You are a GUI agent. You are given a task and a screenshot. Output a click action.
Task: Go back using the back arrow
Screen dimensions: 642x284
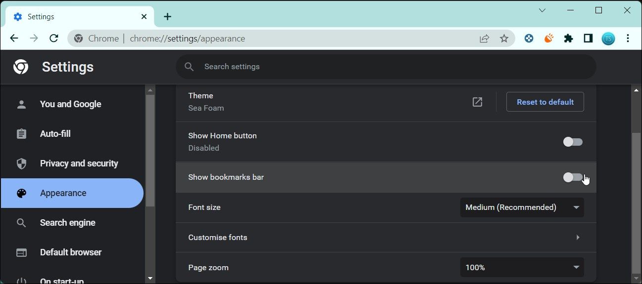14,39
